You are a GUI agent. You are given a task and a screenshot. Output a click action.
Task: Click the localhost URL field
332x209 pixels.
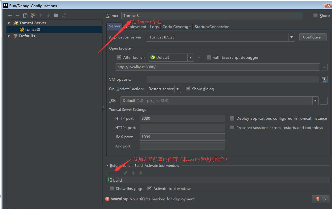click(217, 67)
